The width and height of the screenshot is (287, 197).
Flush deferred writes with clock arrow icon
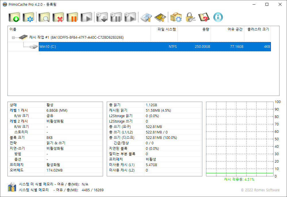click(102, 17)
